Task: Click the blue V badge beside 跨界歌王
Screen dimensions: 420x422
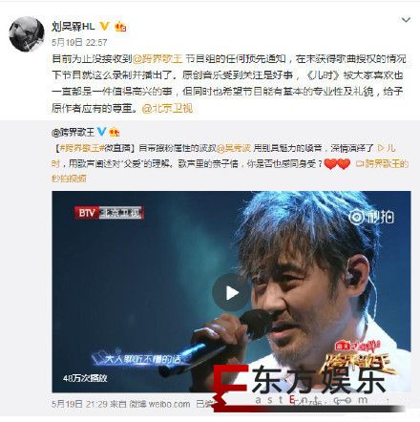Action: (101, 132)
